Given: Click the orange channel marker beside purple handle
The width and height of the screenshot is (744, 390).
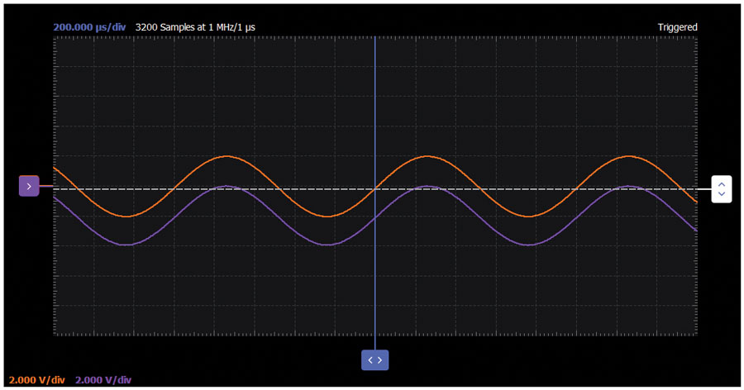Looking at the screenshot, I should coord(46,186).
